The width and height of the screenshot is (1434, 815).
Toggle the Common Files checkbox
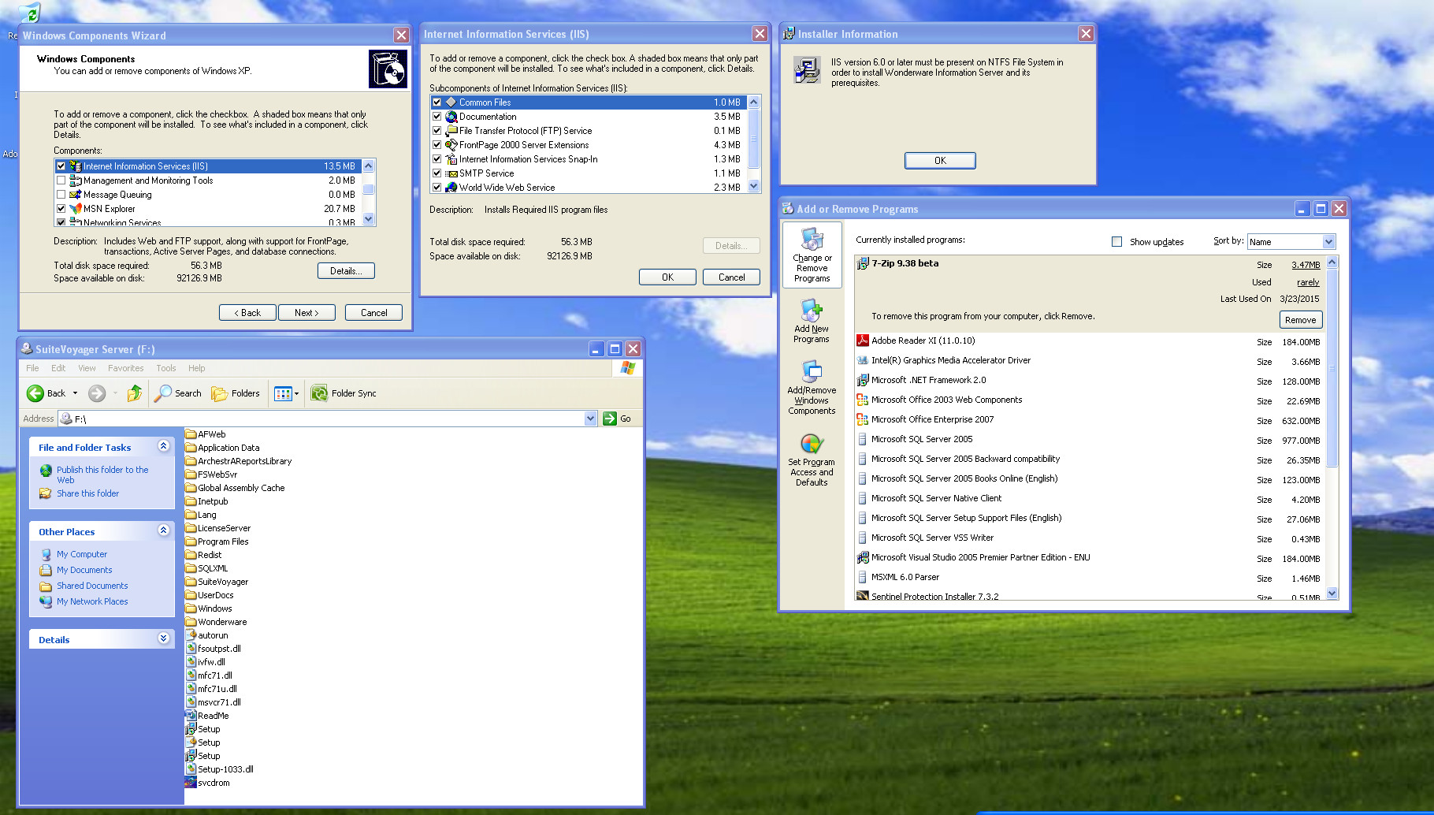click(x=437, y=102)
